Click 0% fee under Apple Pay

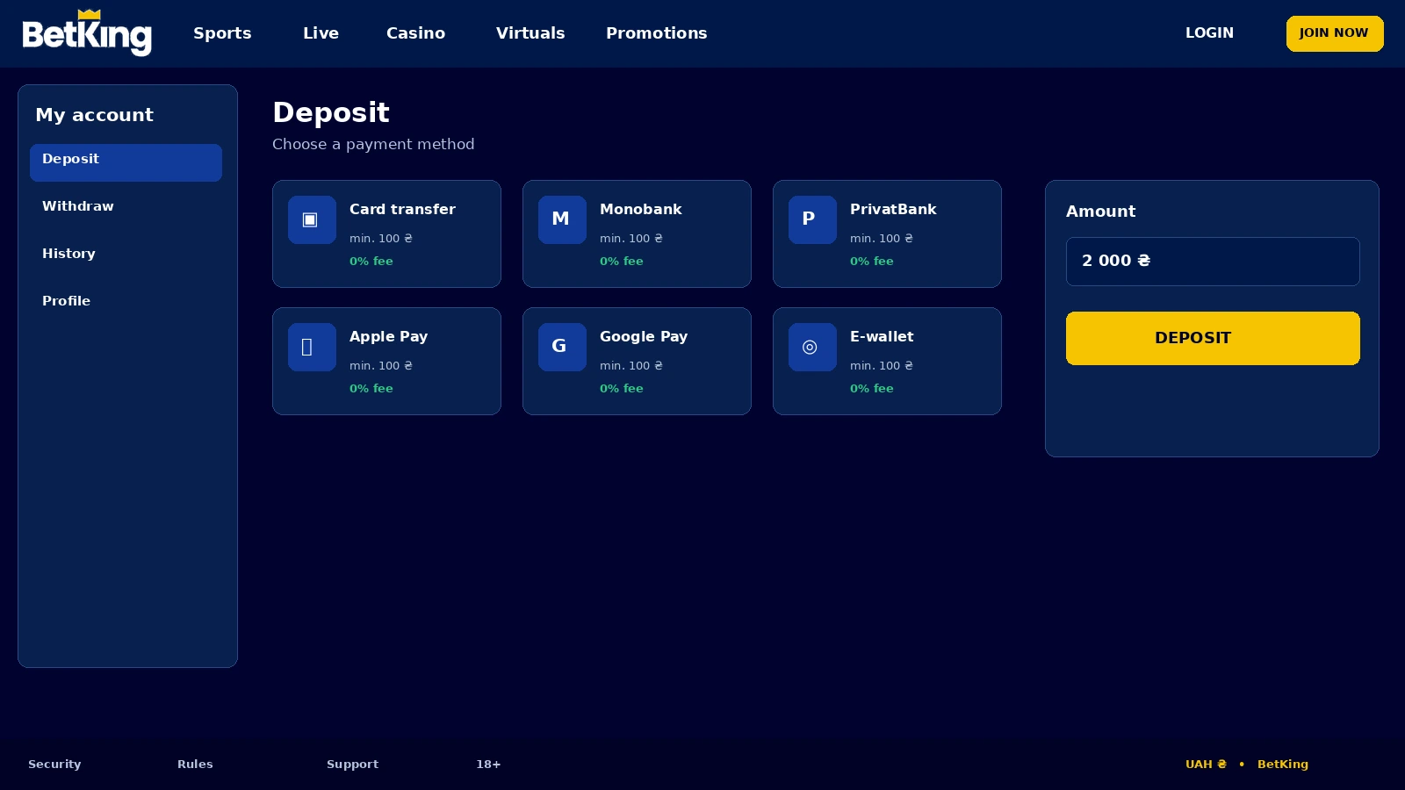[x=371, y=389]
